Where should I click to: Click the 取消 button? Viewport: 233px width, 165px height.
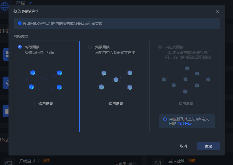click(x=183, y=146)
